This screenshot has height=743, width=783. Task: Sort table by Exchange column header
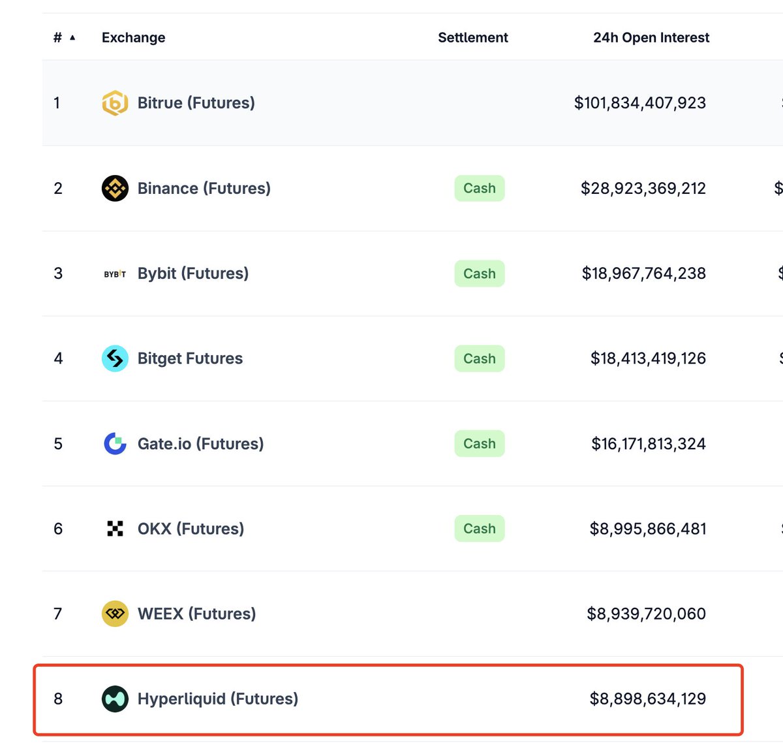point(133,38)
